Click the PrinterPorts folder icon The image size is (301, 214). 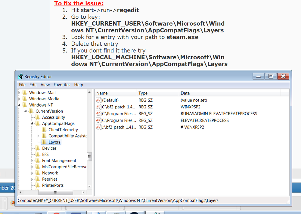click(x=38, y=185)
